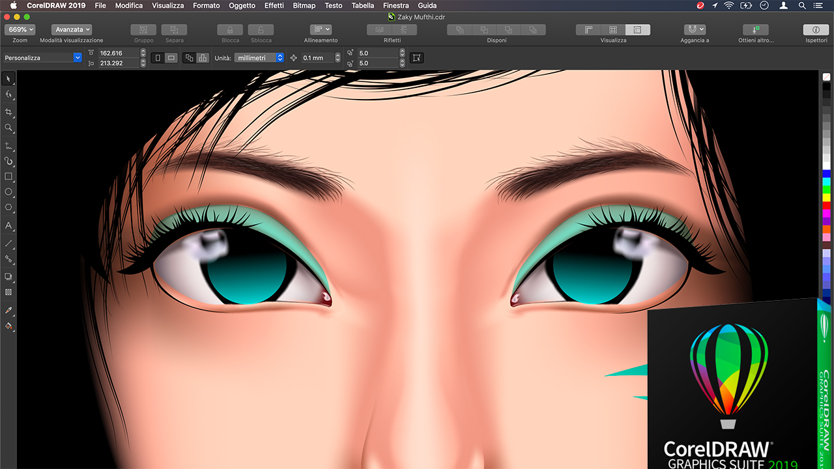Image resolution: width=834 pixels, height=469 pixels.
Task: Click the page height field 213.292
Action: tap(117, 63)
